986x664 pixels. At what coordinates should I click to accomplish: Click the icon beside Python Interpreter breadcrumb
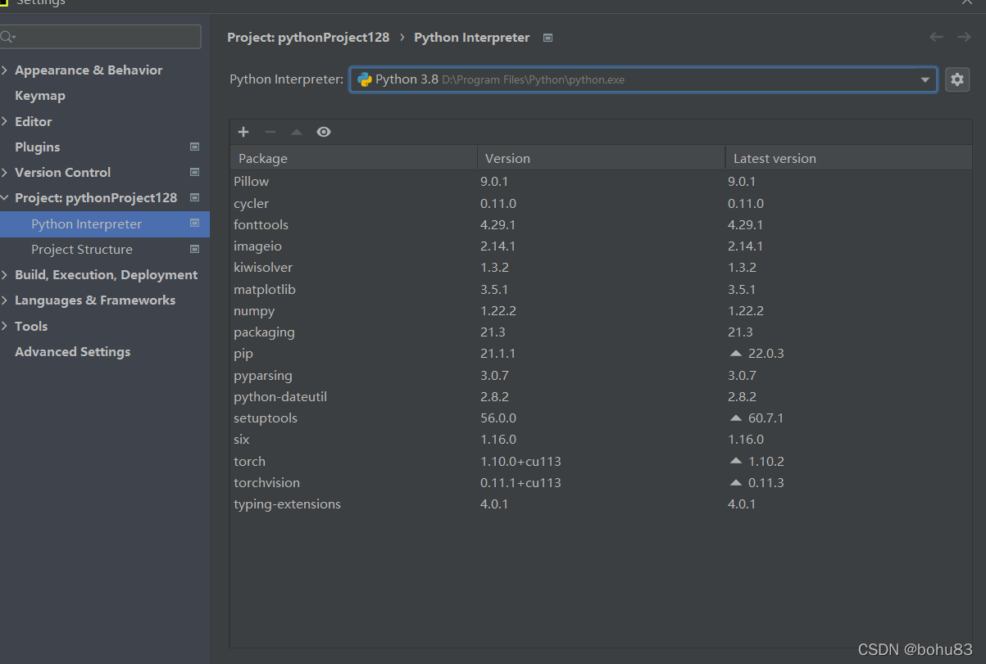tap(548, 38)
